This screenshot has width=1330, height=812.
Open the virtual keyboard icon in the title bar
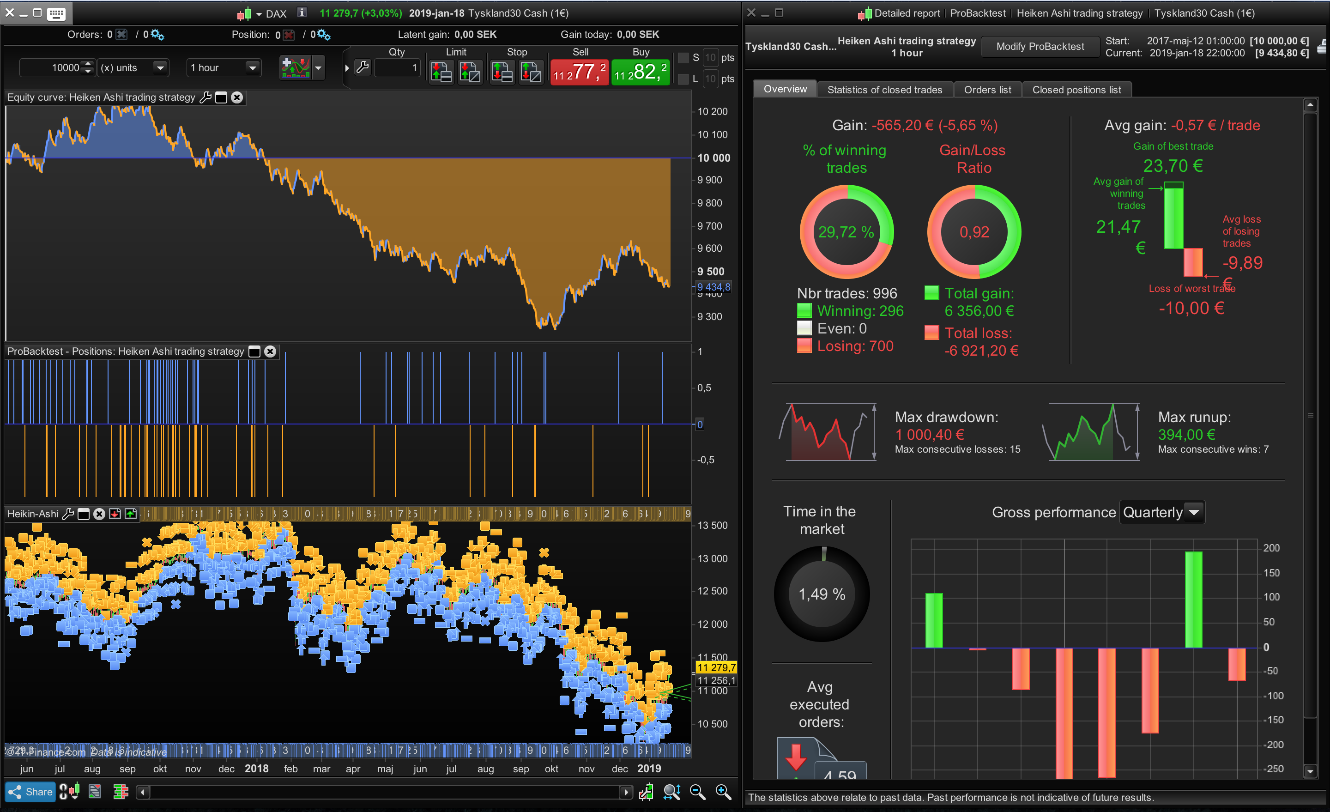click(x=56, y=13)
